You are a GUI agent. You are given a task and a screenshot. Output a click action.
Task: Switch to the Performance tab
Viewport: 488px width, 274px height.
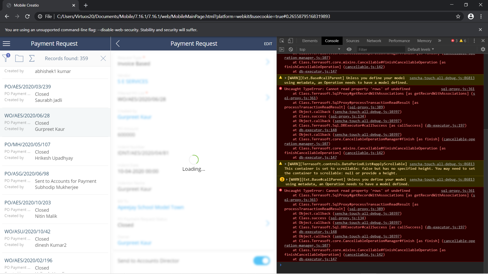pos(399,41)
